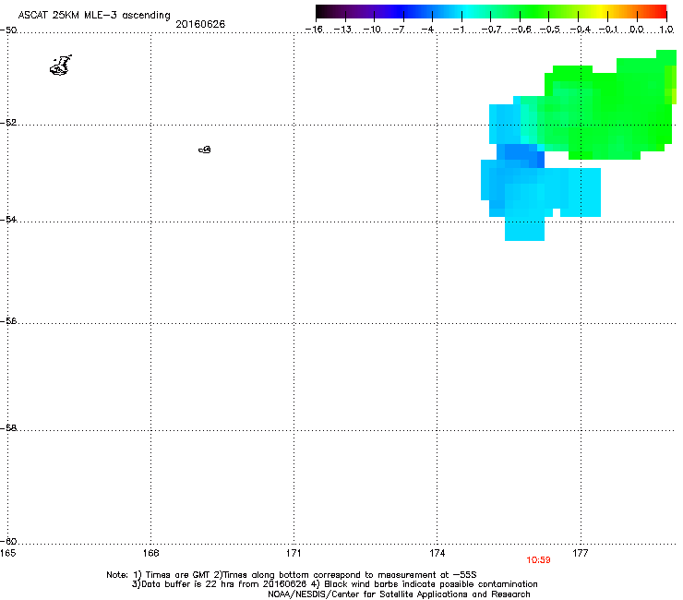Click the '-0.5' color scale label

pyautogui.click(x=550, y=30)
